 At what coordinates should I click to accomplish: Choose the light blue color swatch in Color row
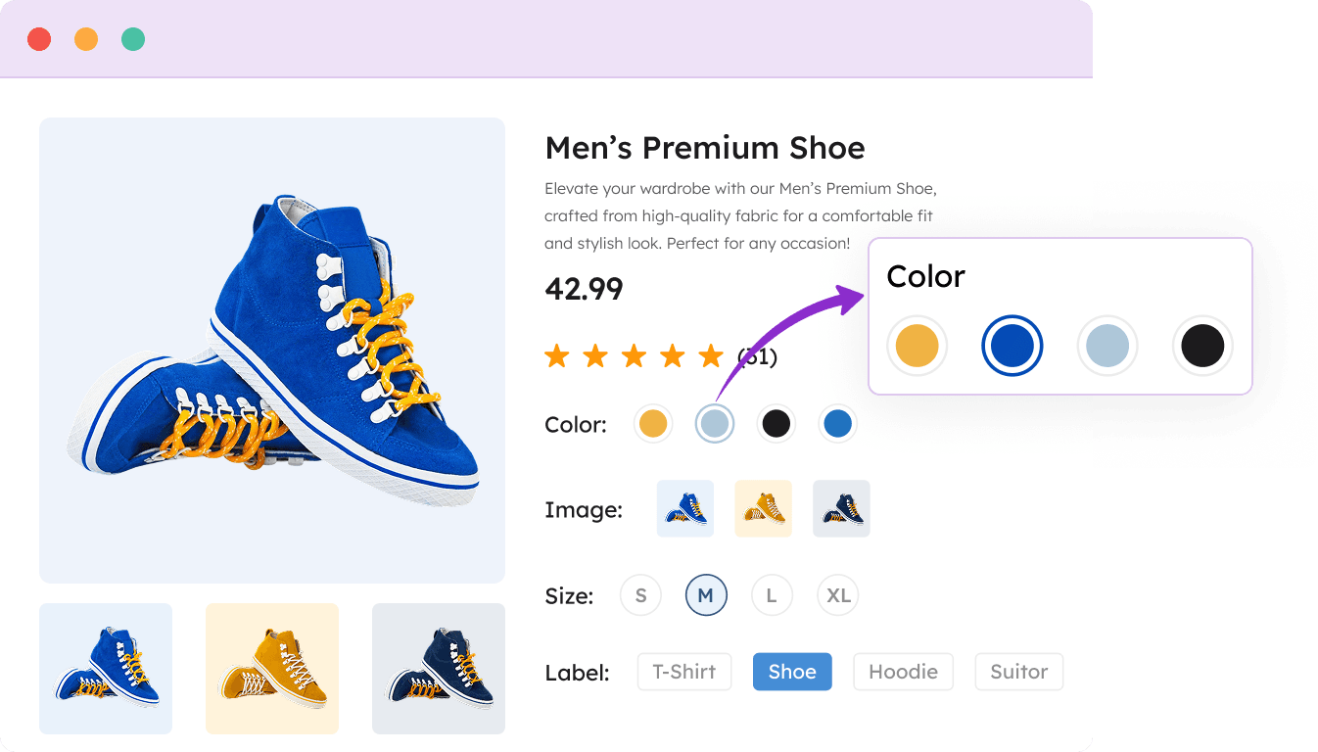pos(715,424)
